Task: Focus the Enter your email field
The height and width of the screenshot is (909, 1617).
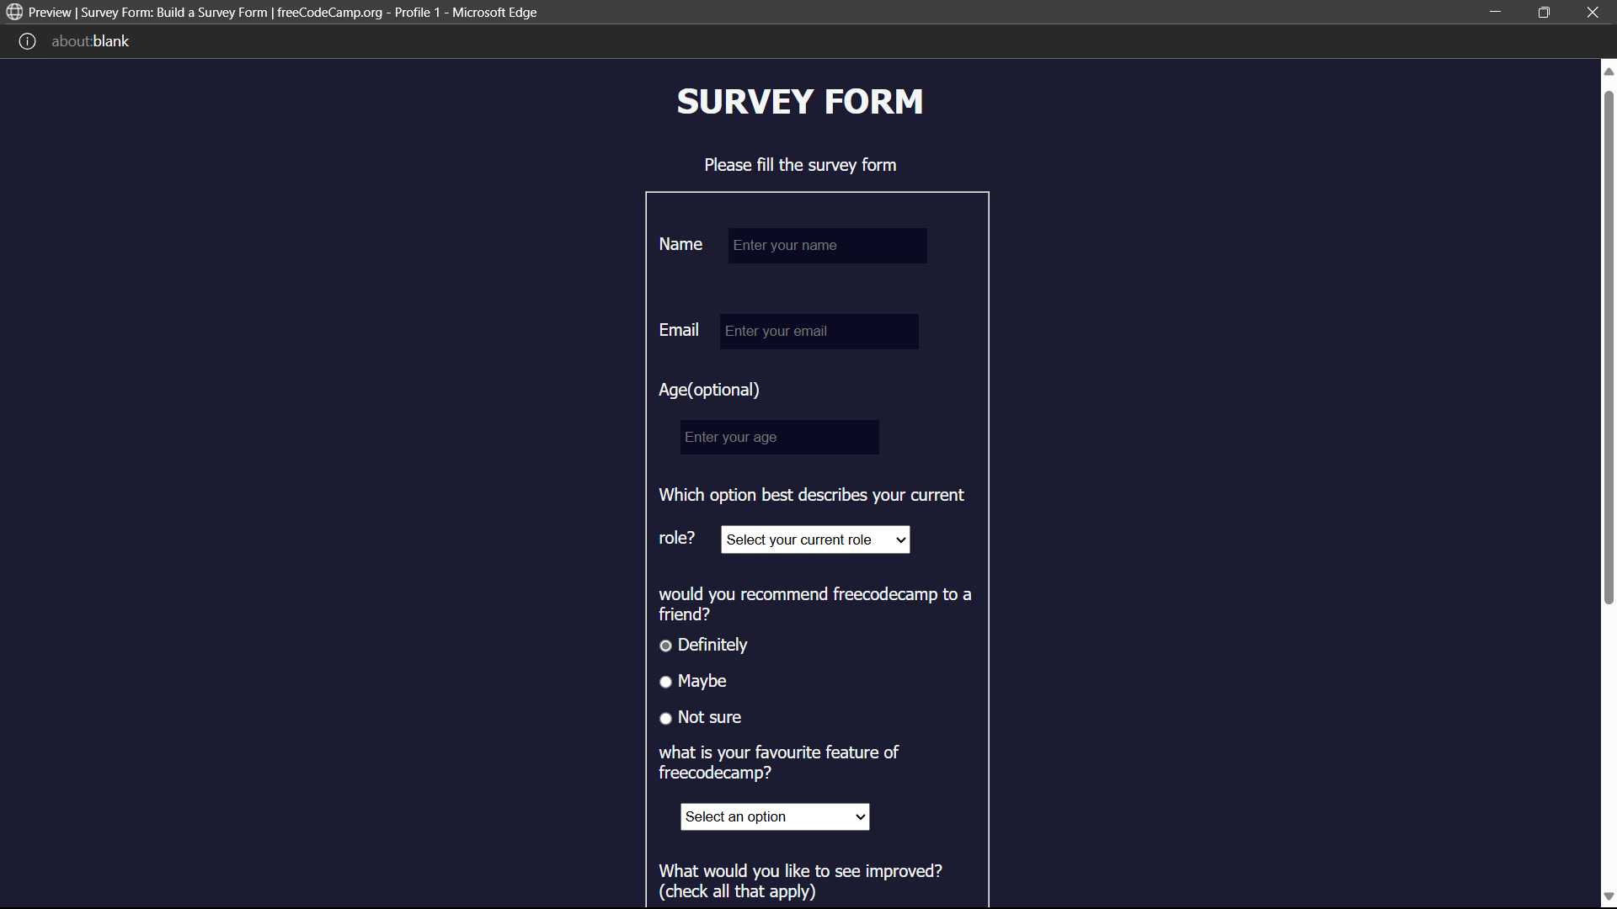Action: (x=819, y=332)
